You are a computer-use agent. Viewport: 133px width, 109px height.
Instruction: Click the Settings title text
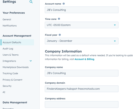click(9, 2)
